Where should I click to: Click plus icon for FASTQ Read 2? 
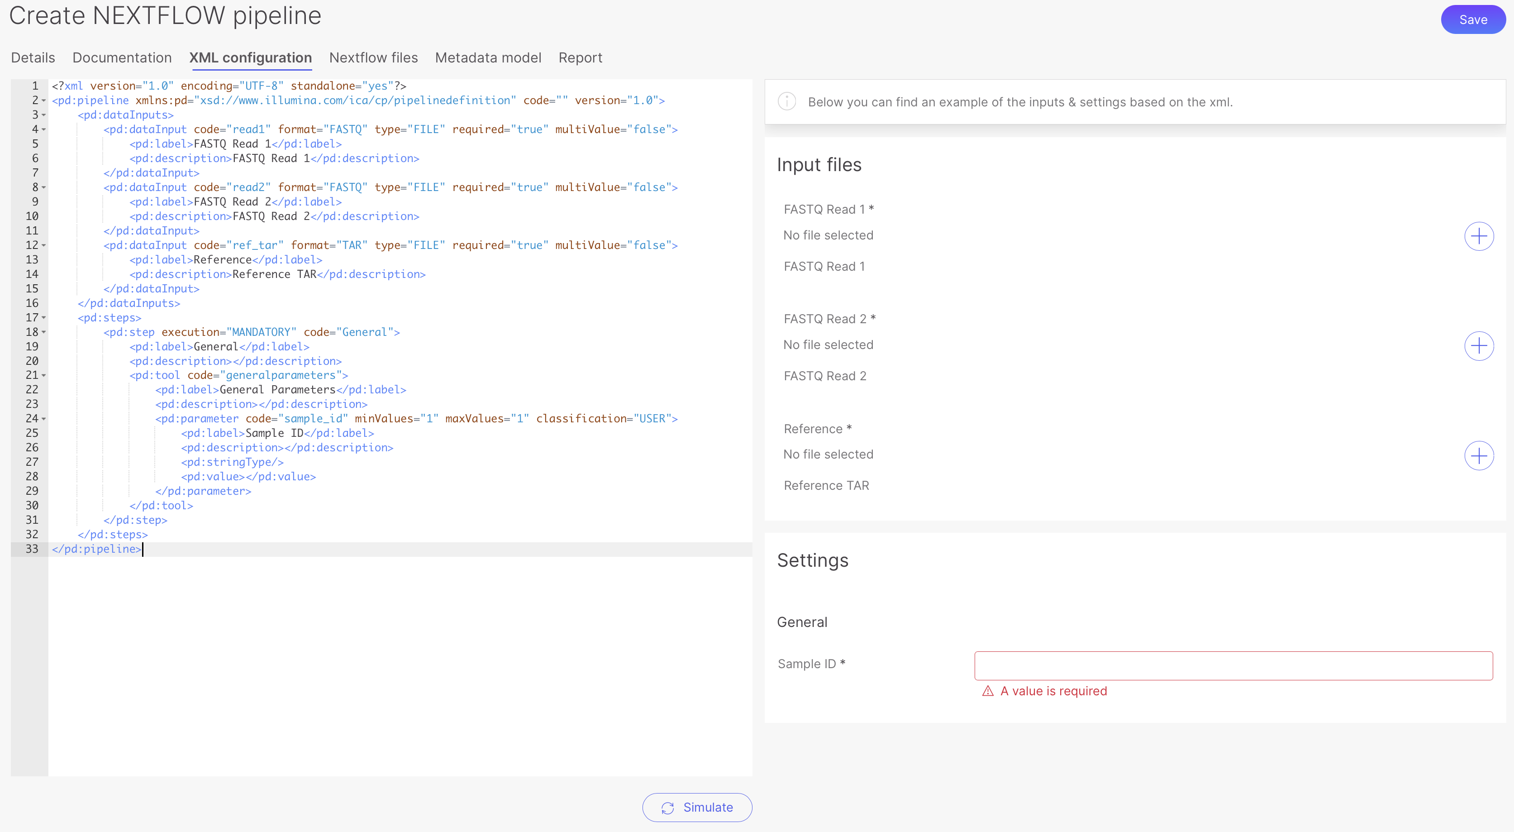[x=1478, y=346]
